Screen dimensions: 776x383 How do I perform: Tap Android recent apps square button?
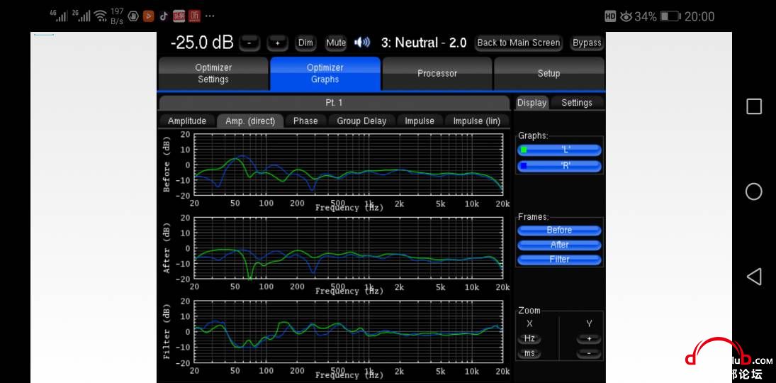tap(754, 106)
